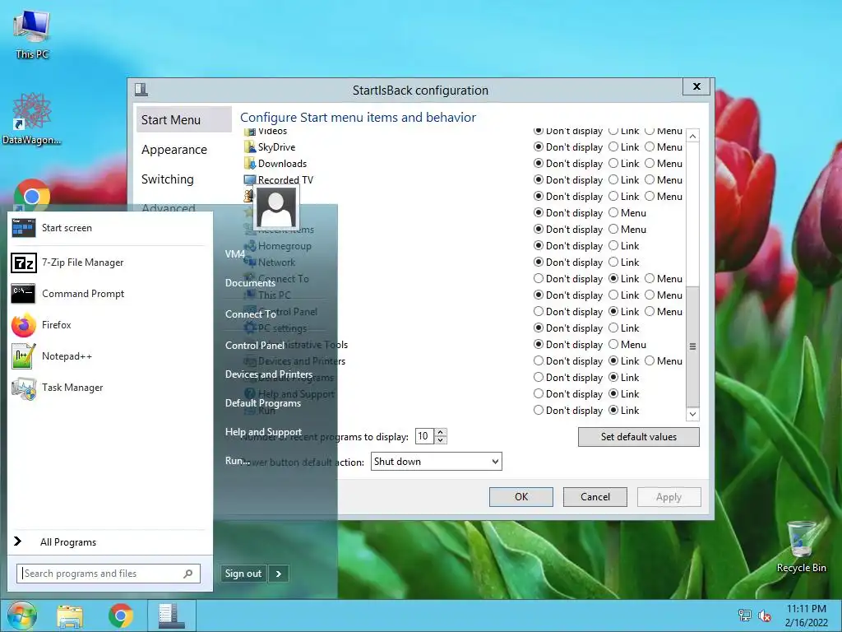Set Downloads to Menu
The image size is (842, 632).
(x=650, y=164)
